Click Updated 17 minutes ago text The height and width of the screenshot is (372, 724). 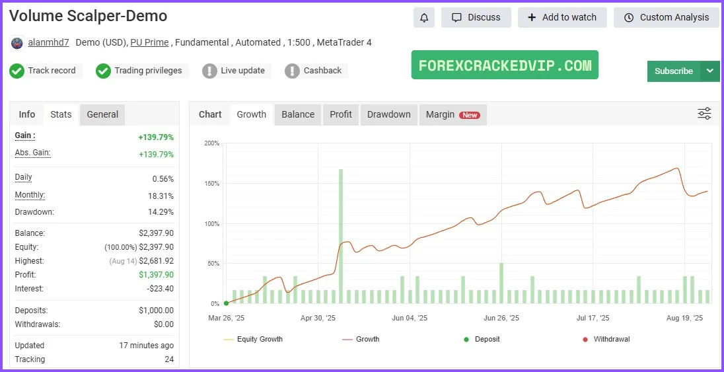click(147, 346)
